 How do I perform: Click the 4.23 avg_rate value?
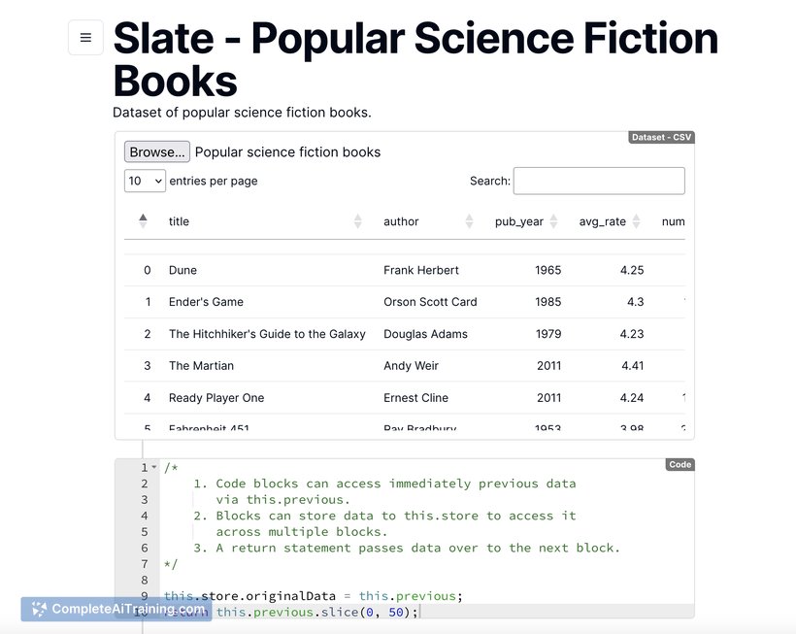tap(632, 334)
